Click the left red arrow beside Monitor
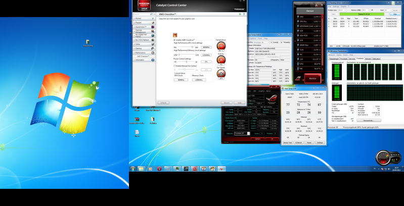404x206 pixels. coord(303,80)
